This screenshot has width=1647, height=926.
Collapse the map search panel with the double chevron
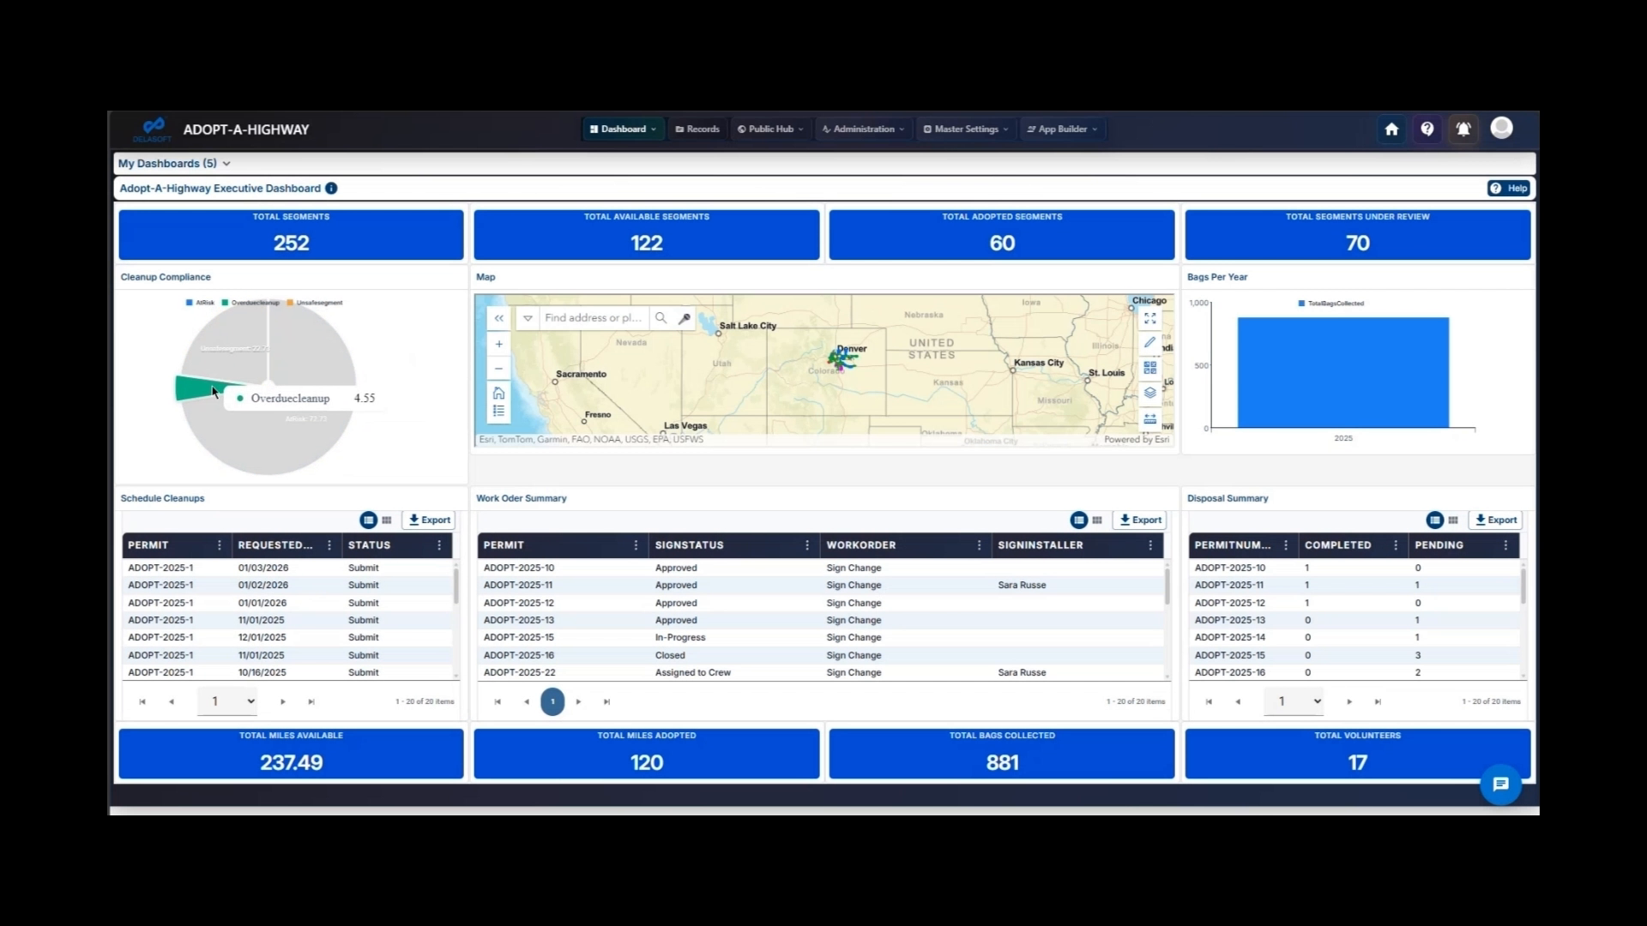pyautogui.click(x=499, y=318)
